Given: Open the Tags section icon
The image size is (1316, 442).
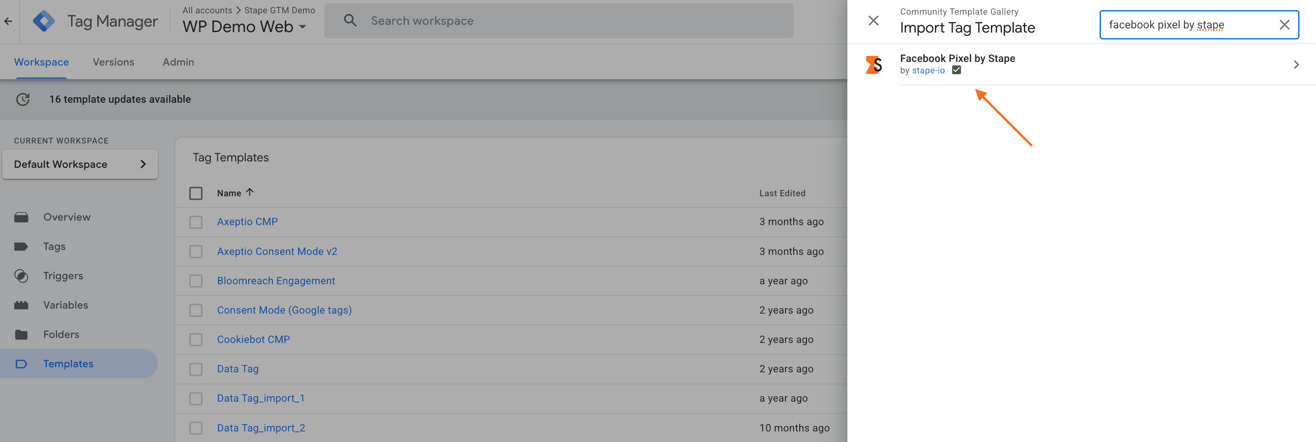Looking at the screenshot, I should [21, 247].
